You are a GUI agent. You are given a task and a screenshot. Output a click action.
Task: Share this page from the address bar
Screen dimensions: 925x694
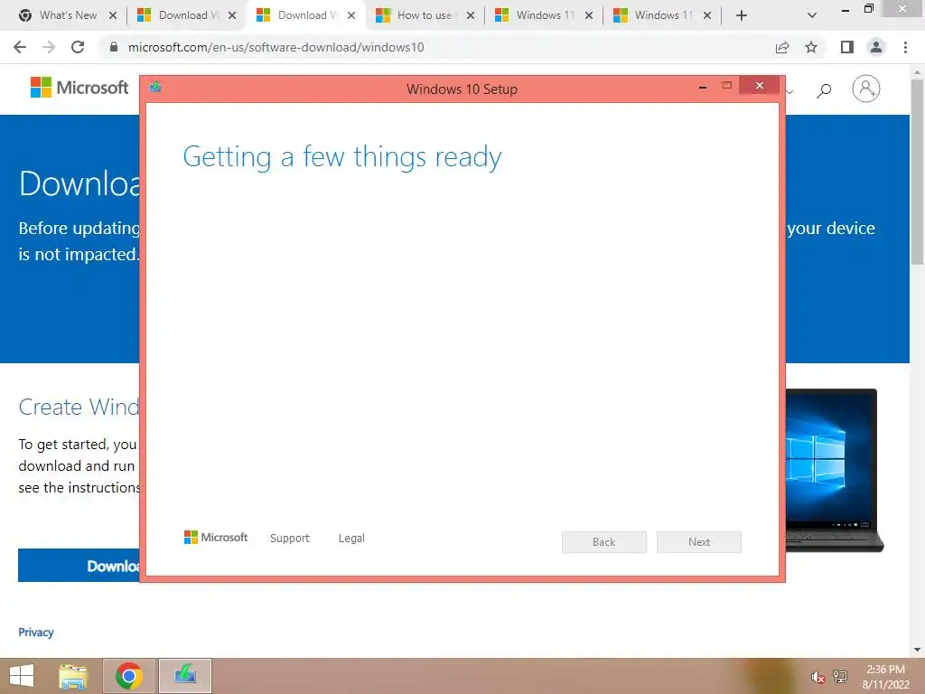(782, 47)
